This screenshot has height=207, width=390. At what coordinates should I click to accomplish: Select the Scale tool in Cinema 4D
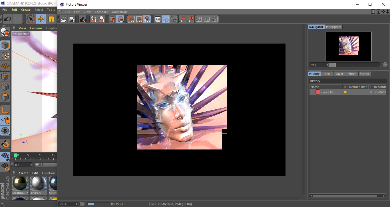pyautogui.click(x=51, y=19)
